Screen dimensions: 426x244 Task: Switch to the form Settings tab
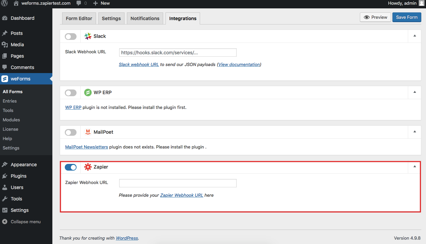click(x=111, y=18)
